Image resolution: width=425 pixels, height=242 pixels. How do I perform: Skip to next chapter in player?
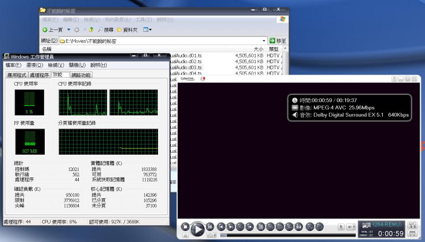231,227
